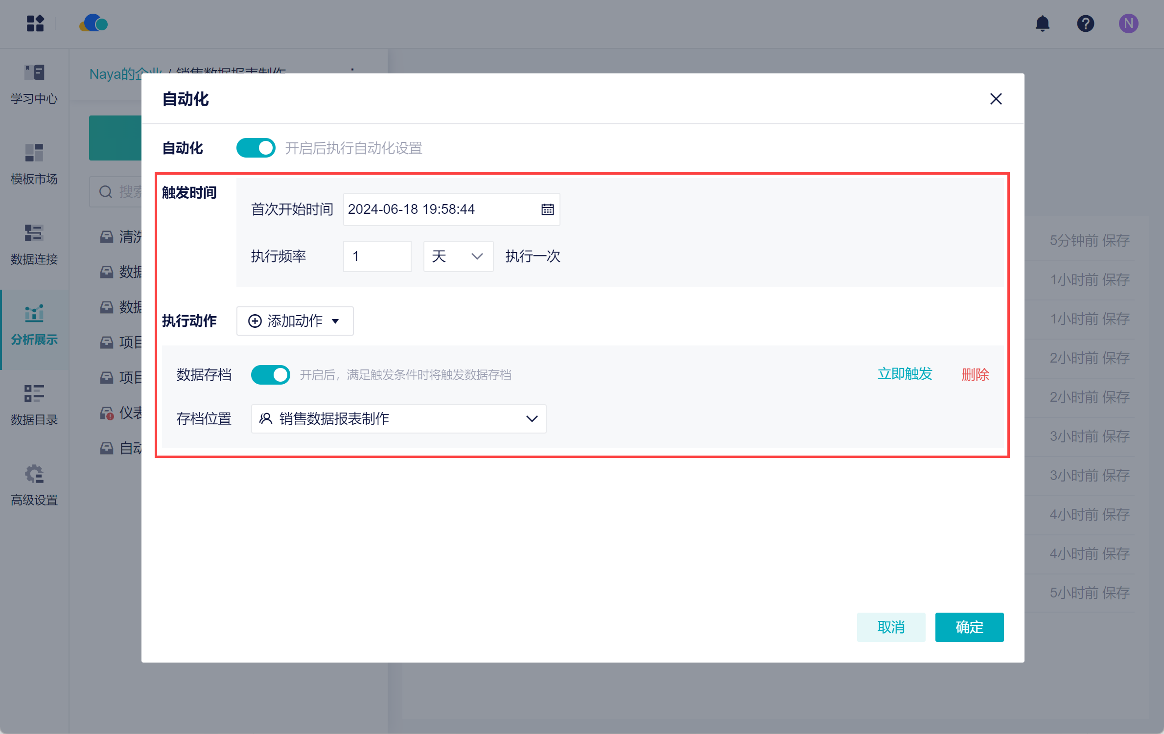Viewport: 1164px width, 734px height.
Task: Open 学习中心 in the sidebar
Action: pos(34,84)
